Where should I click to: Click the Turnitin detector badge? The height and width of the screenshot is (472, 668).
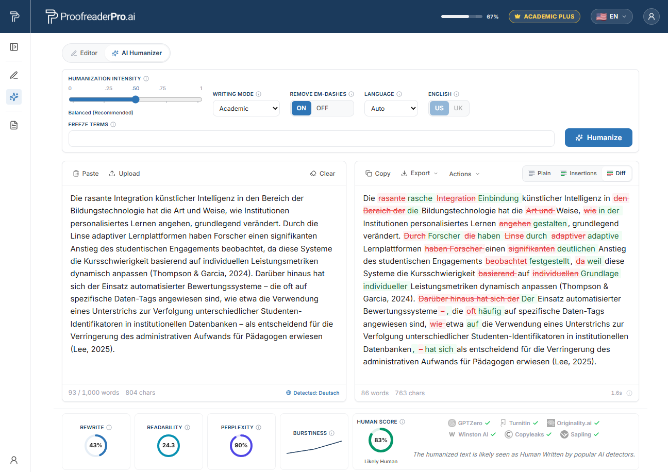pos(519,423)
